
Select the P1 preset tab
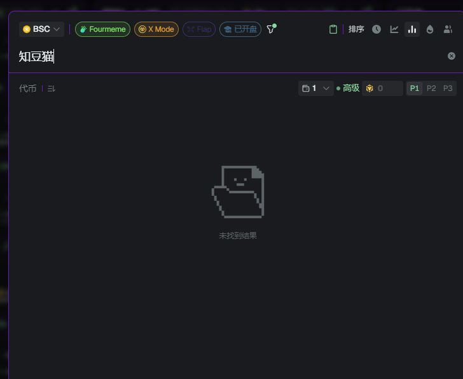(414, 88)
